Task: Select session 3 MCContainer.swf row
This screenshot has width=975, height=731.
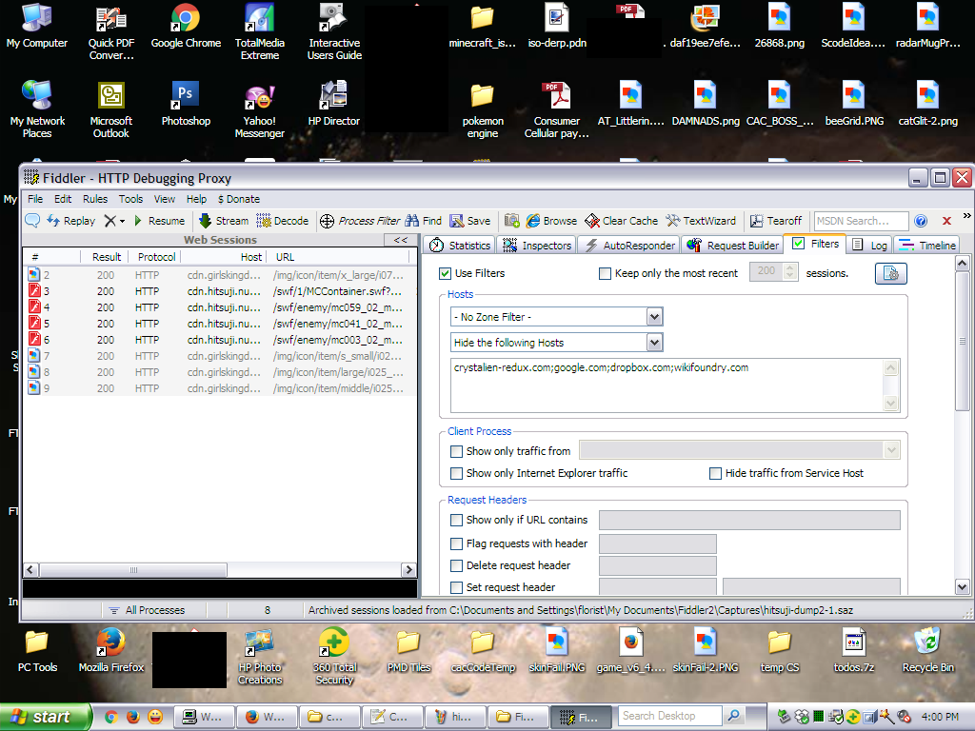Action: click(219, 291)
